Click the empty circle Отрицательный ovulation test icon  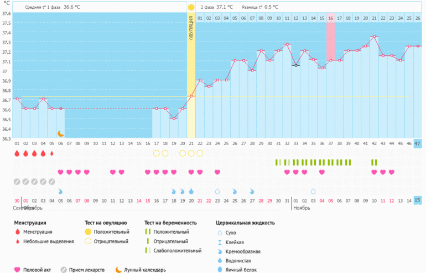coord(88,241)
